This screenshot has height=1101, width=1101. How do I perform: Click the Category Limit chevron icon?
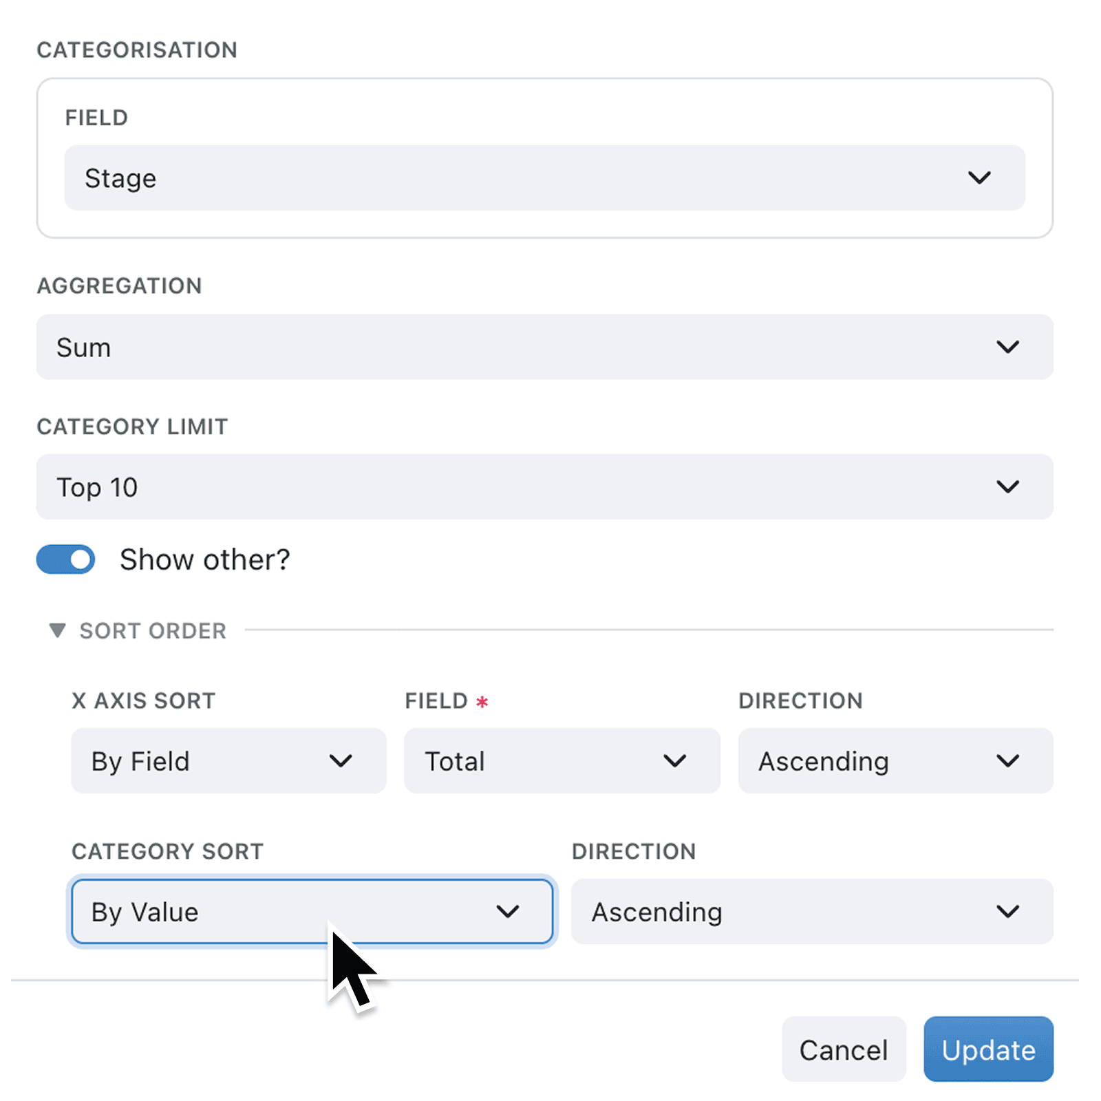click(1008, 487)
